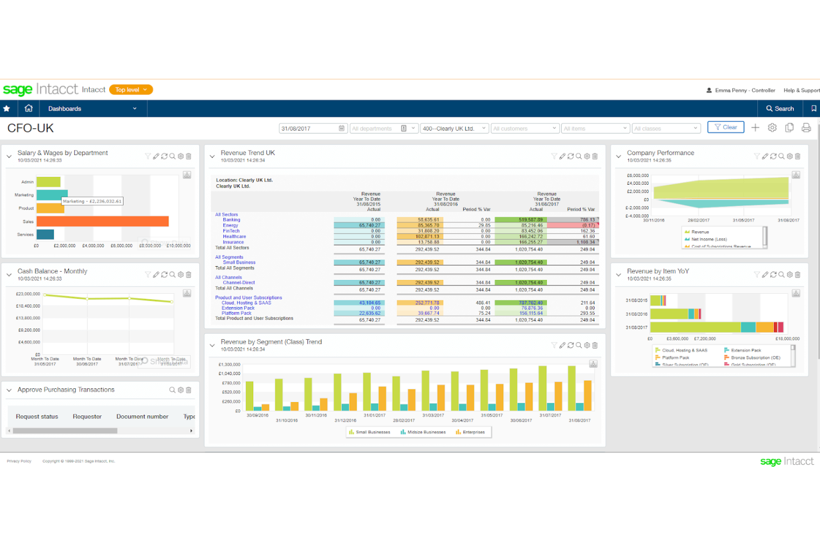Collapse the Cash Balance - Monthly panel

(x=9, y=275)
